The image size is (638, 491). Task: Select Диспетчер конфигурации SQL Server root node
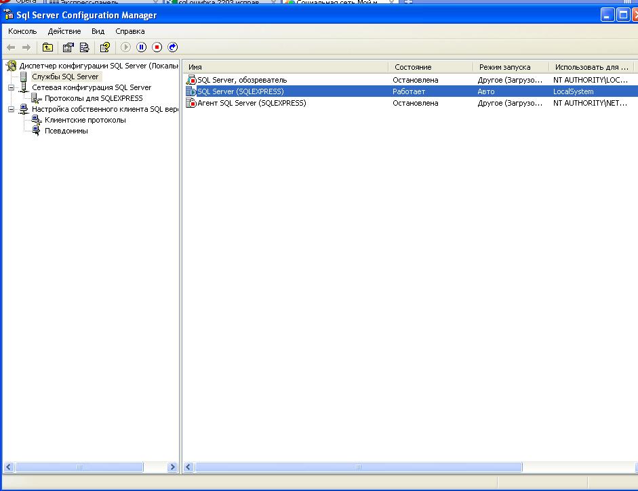click(x=99, y=66)
